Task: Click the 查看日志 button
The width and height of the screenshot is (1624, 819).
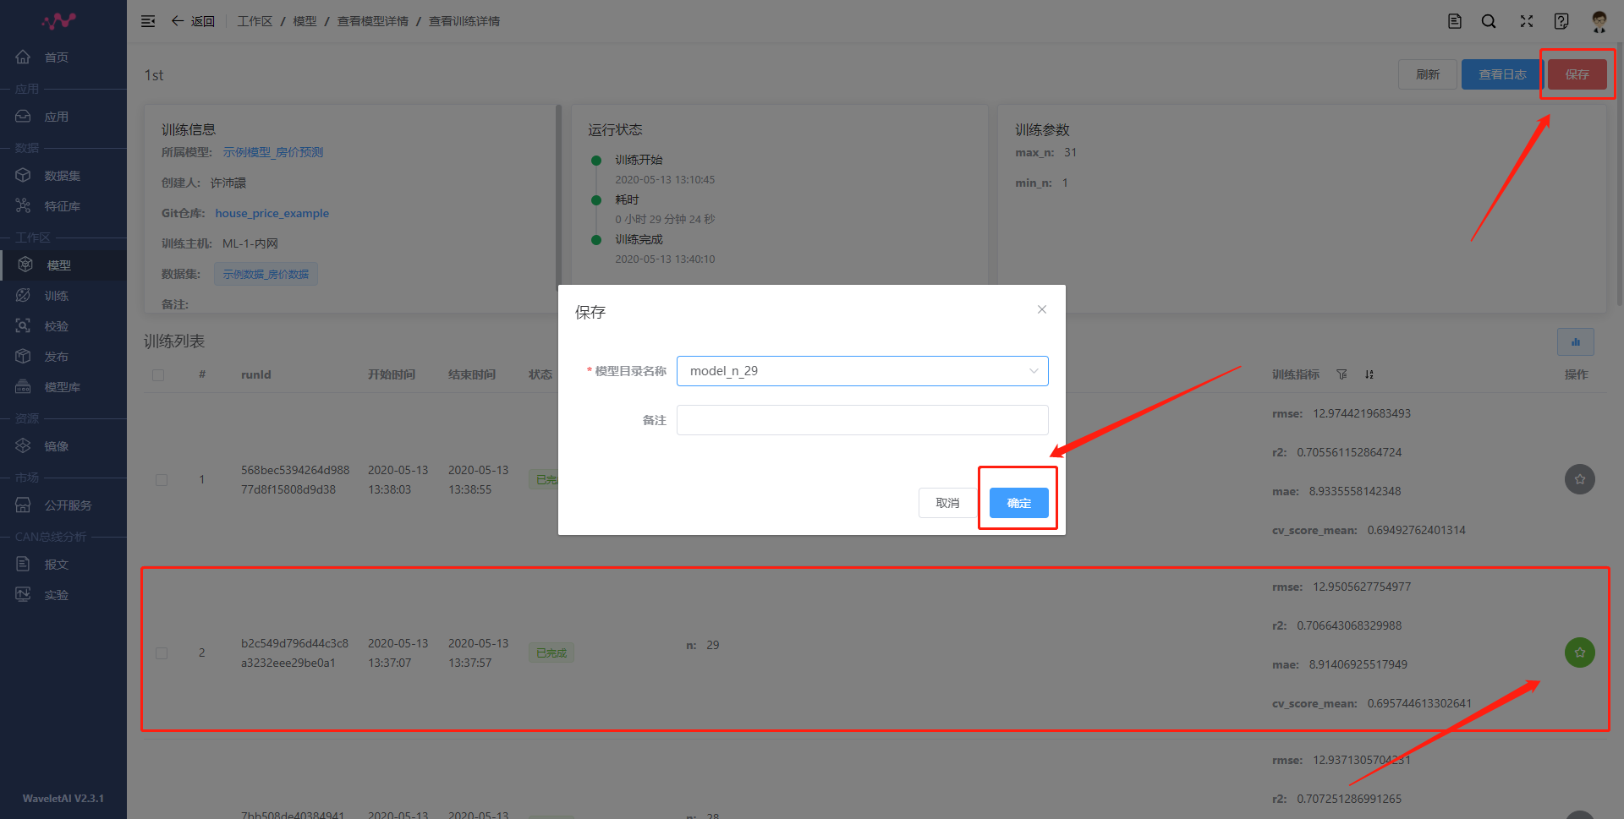Action: click(1502, 74)
